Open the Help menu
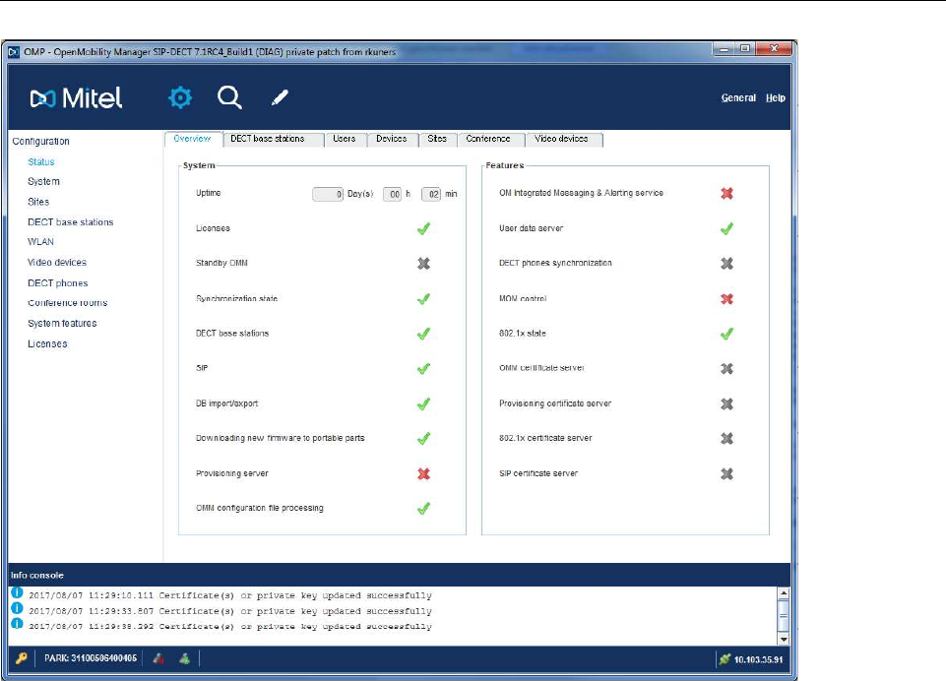 776,97
